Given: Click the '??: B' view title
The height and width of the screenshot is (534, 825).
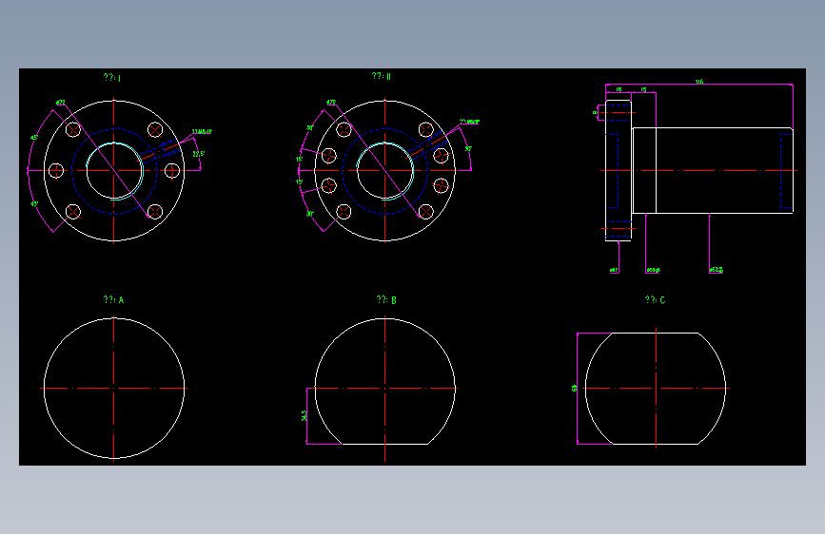Looking at the screenshot, I should [x=386, y=299].
